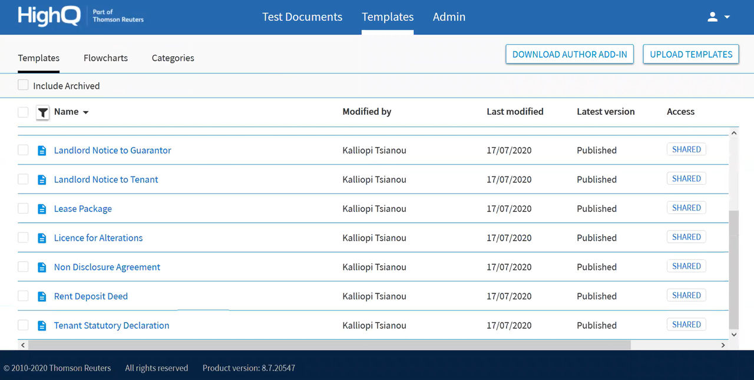Open the Lease Package template
This screenshot has height=380, width=754.
pos(83,209)
